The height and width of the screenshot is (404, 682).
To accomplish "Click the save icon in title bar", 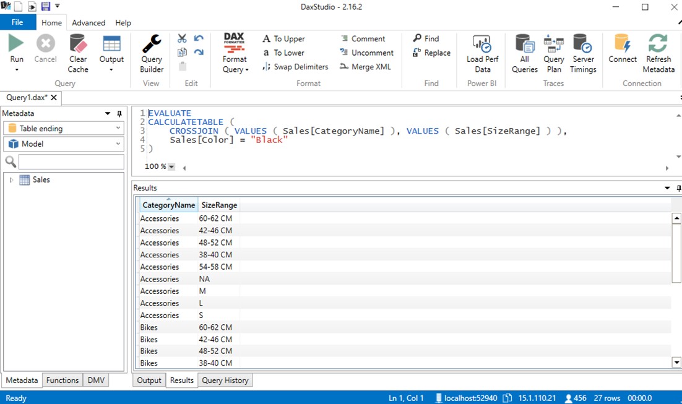I will coord(46,7).
